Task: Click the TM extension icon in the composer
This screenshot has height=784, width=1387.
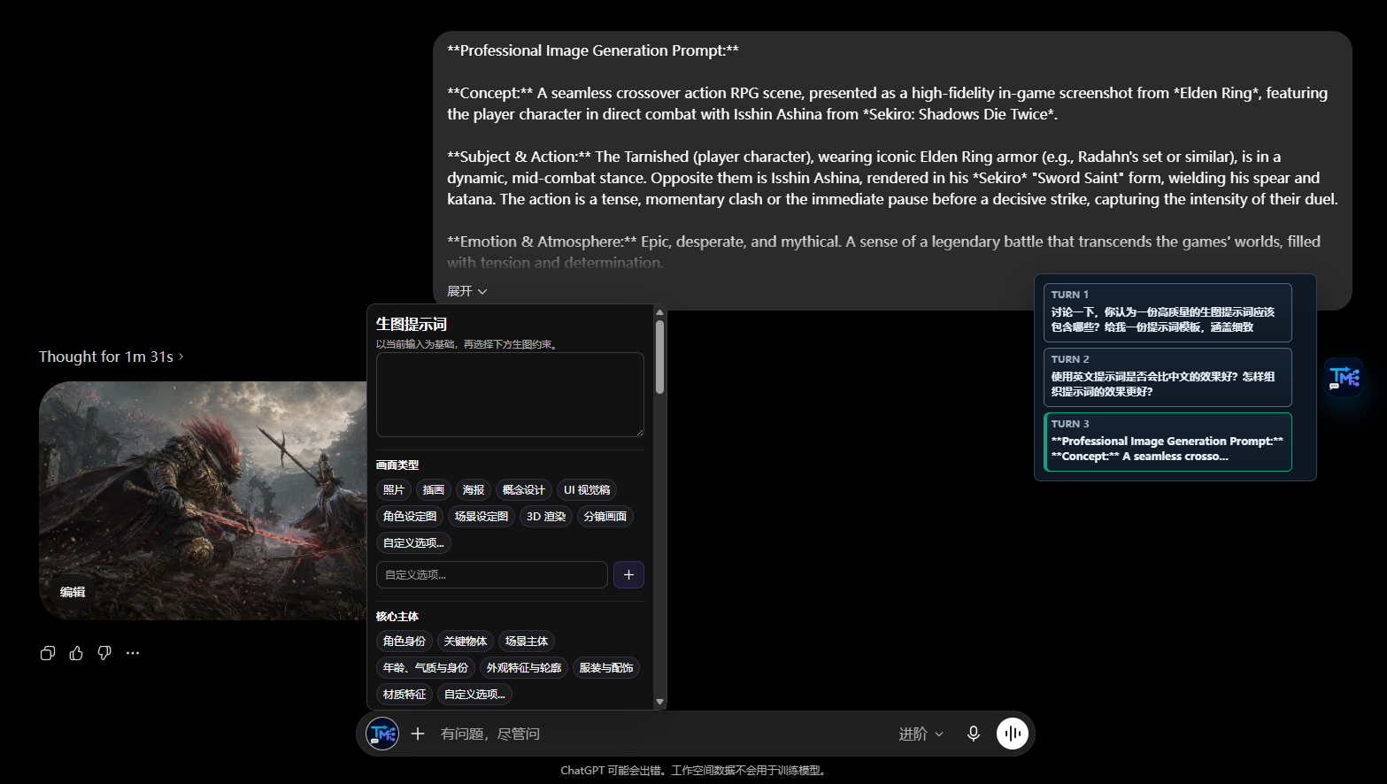Action: 382,734
